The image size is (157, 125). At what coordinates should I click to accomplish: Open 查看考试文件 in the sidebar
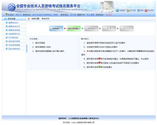pos(14,26)
